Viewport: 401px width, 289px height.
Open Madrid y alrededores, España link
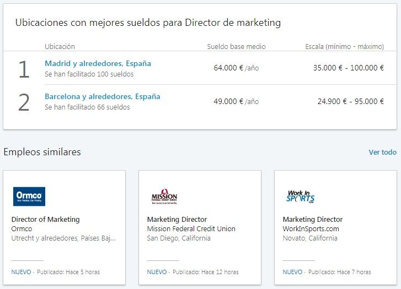click(98, 63)
